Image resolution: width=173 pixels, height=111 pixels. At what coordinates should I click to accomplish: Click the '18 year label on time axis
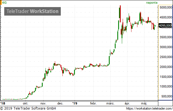click(3, 103)
